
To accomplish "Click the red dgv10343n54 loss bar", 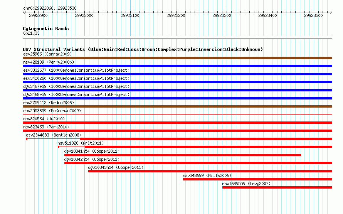I will pos(210,171).
